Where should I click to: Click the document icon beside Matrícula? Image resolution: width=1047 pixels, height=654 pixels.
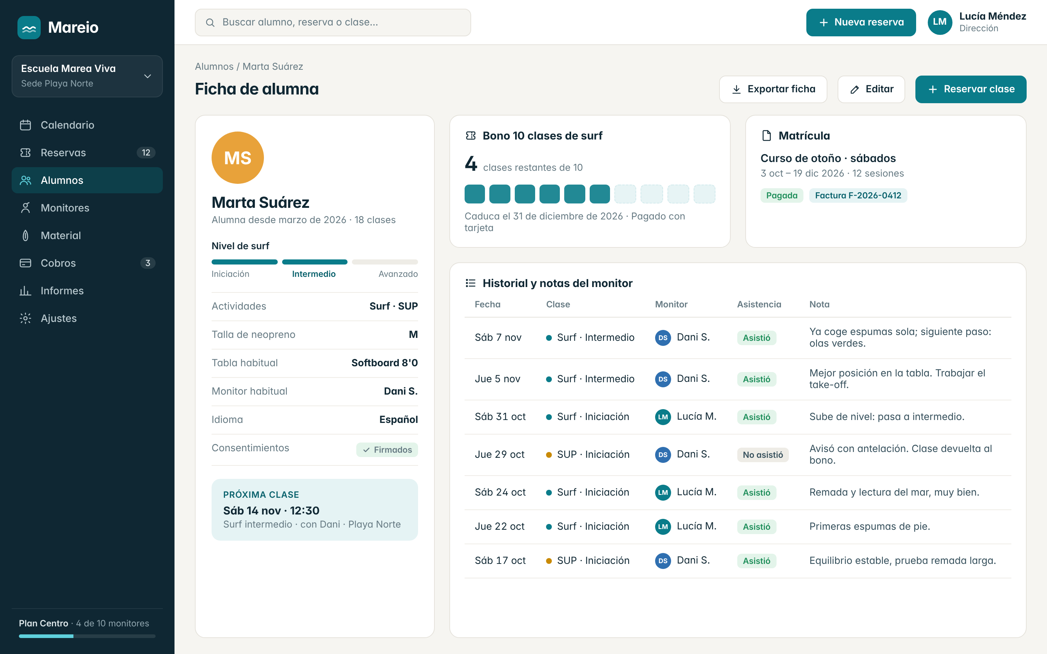point(767,136)
